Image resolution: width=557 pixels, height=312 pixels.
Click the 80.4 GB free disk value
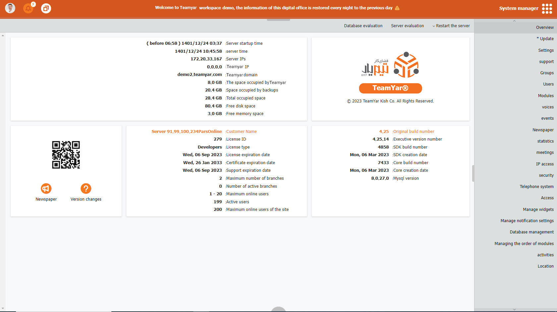coord(214,106)
